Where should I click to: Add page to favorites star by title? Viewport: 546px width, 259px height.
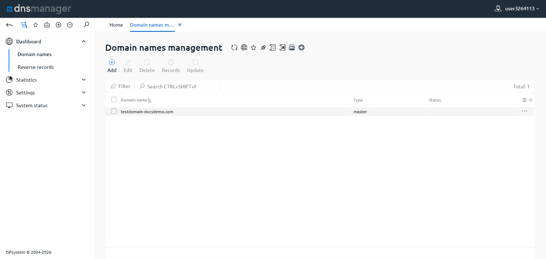pyautogui.click(x=253, y=48)
